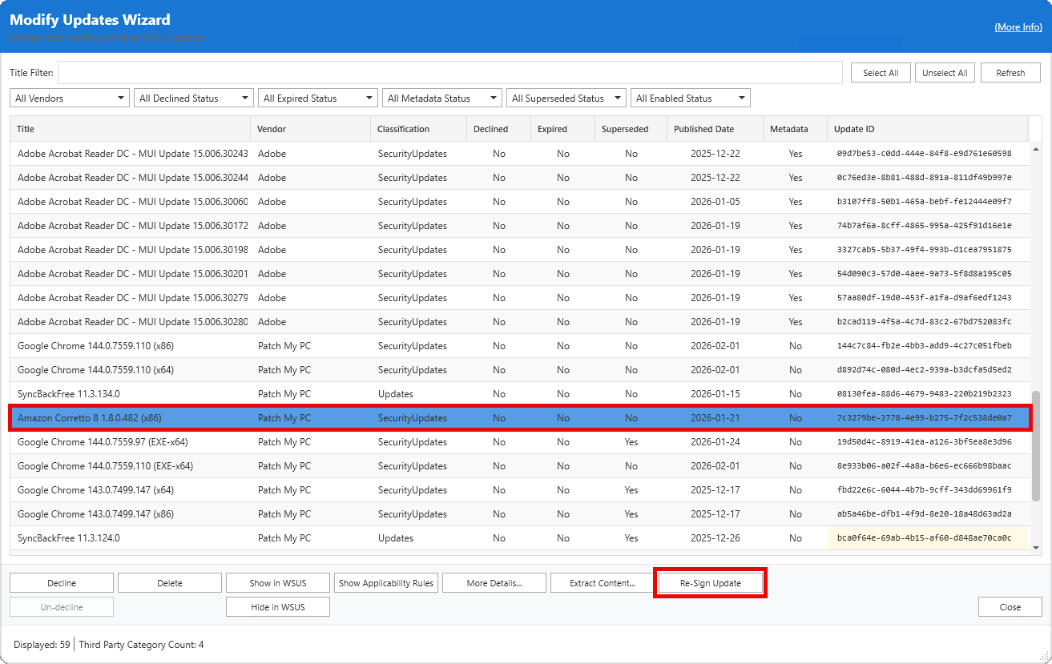Click the Re-Sign Update button

(x=710, y=583)
